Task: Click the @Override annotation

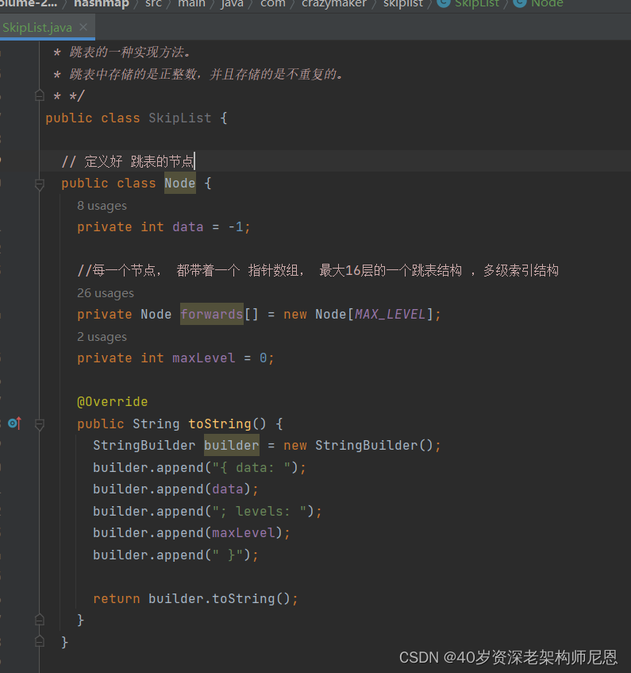Action: click(x=113, y=402)
